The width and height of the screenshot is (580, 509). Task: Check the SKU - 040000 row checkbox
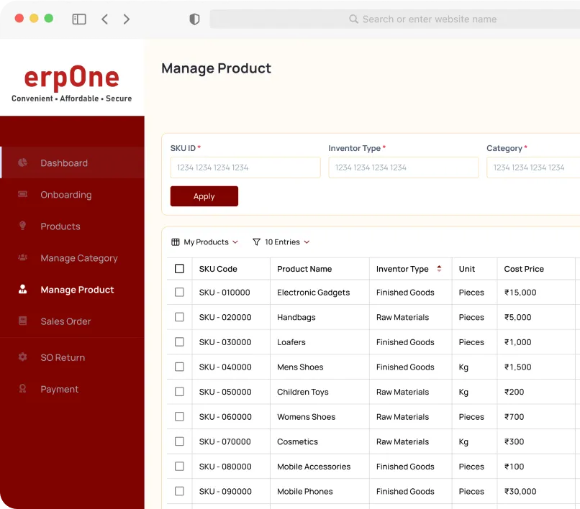[x=179, y=367]
